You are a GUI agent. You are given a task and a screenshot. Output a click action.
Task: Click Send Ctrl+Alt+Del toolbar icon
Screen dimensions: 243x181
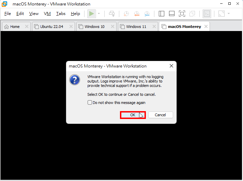click(112, 14)
